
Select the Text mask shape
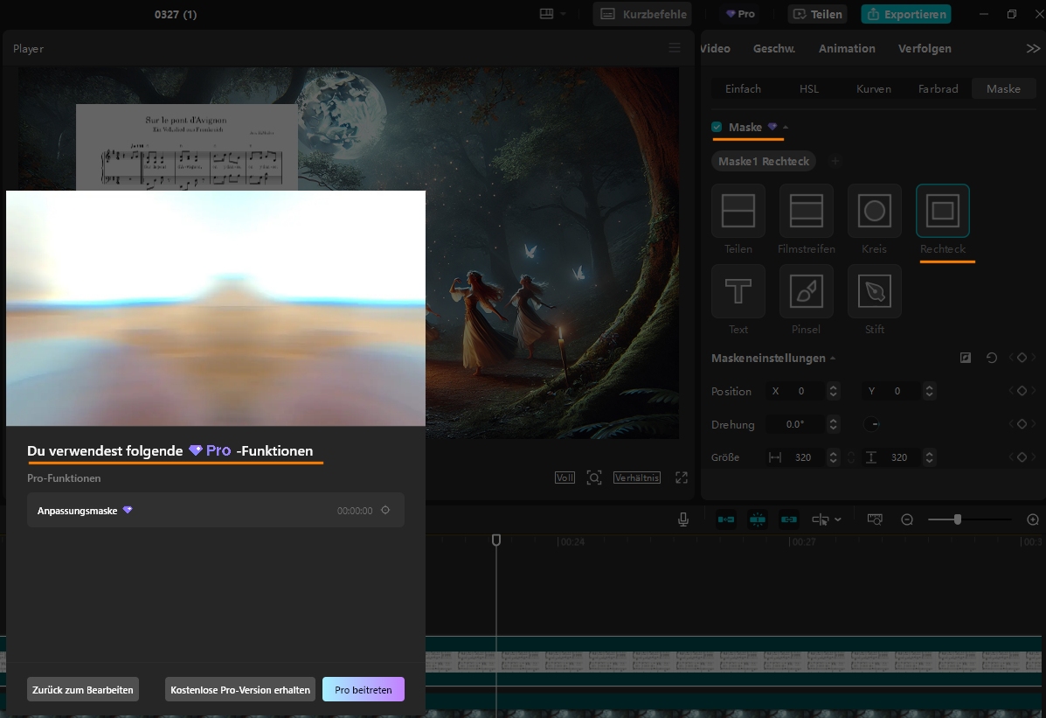738,292
